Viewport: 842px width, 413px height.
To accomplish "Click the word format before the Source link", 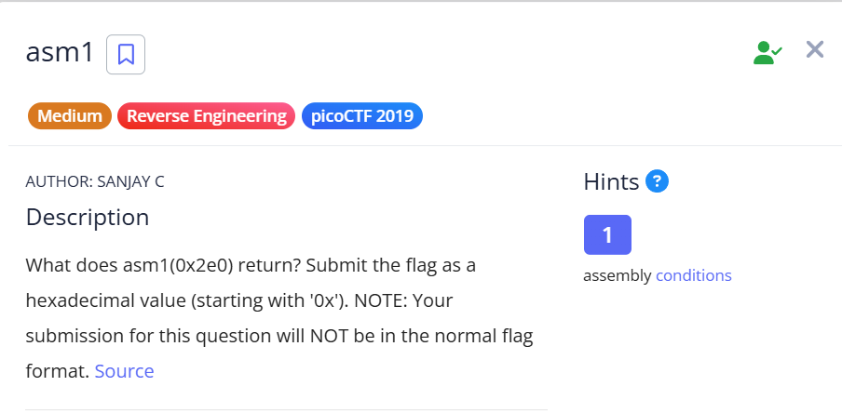I will 57,371.
